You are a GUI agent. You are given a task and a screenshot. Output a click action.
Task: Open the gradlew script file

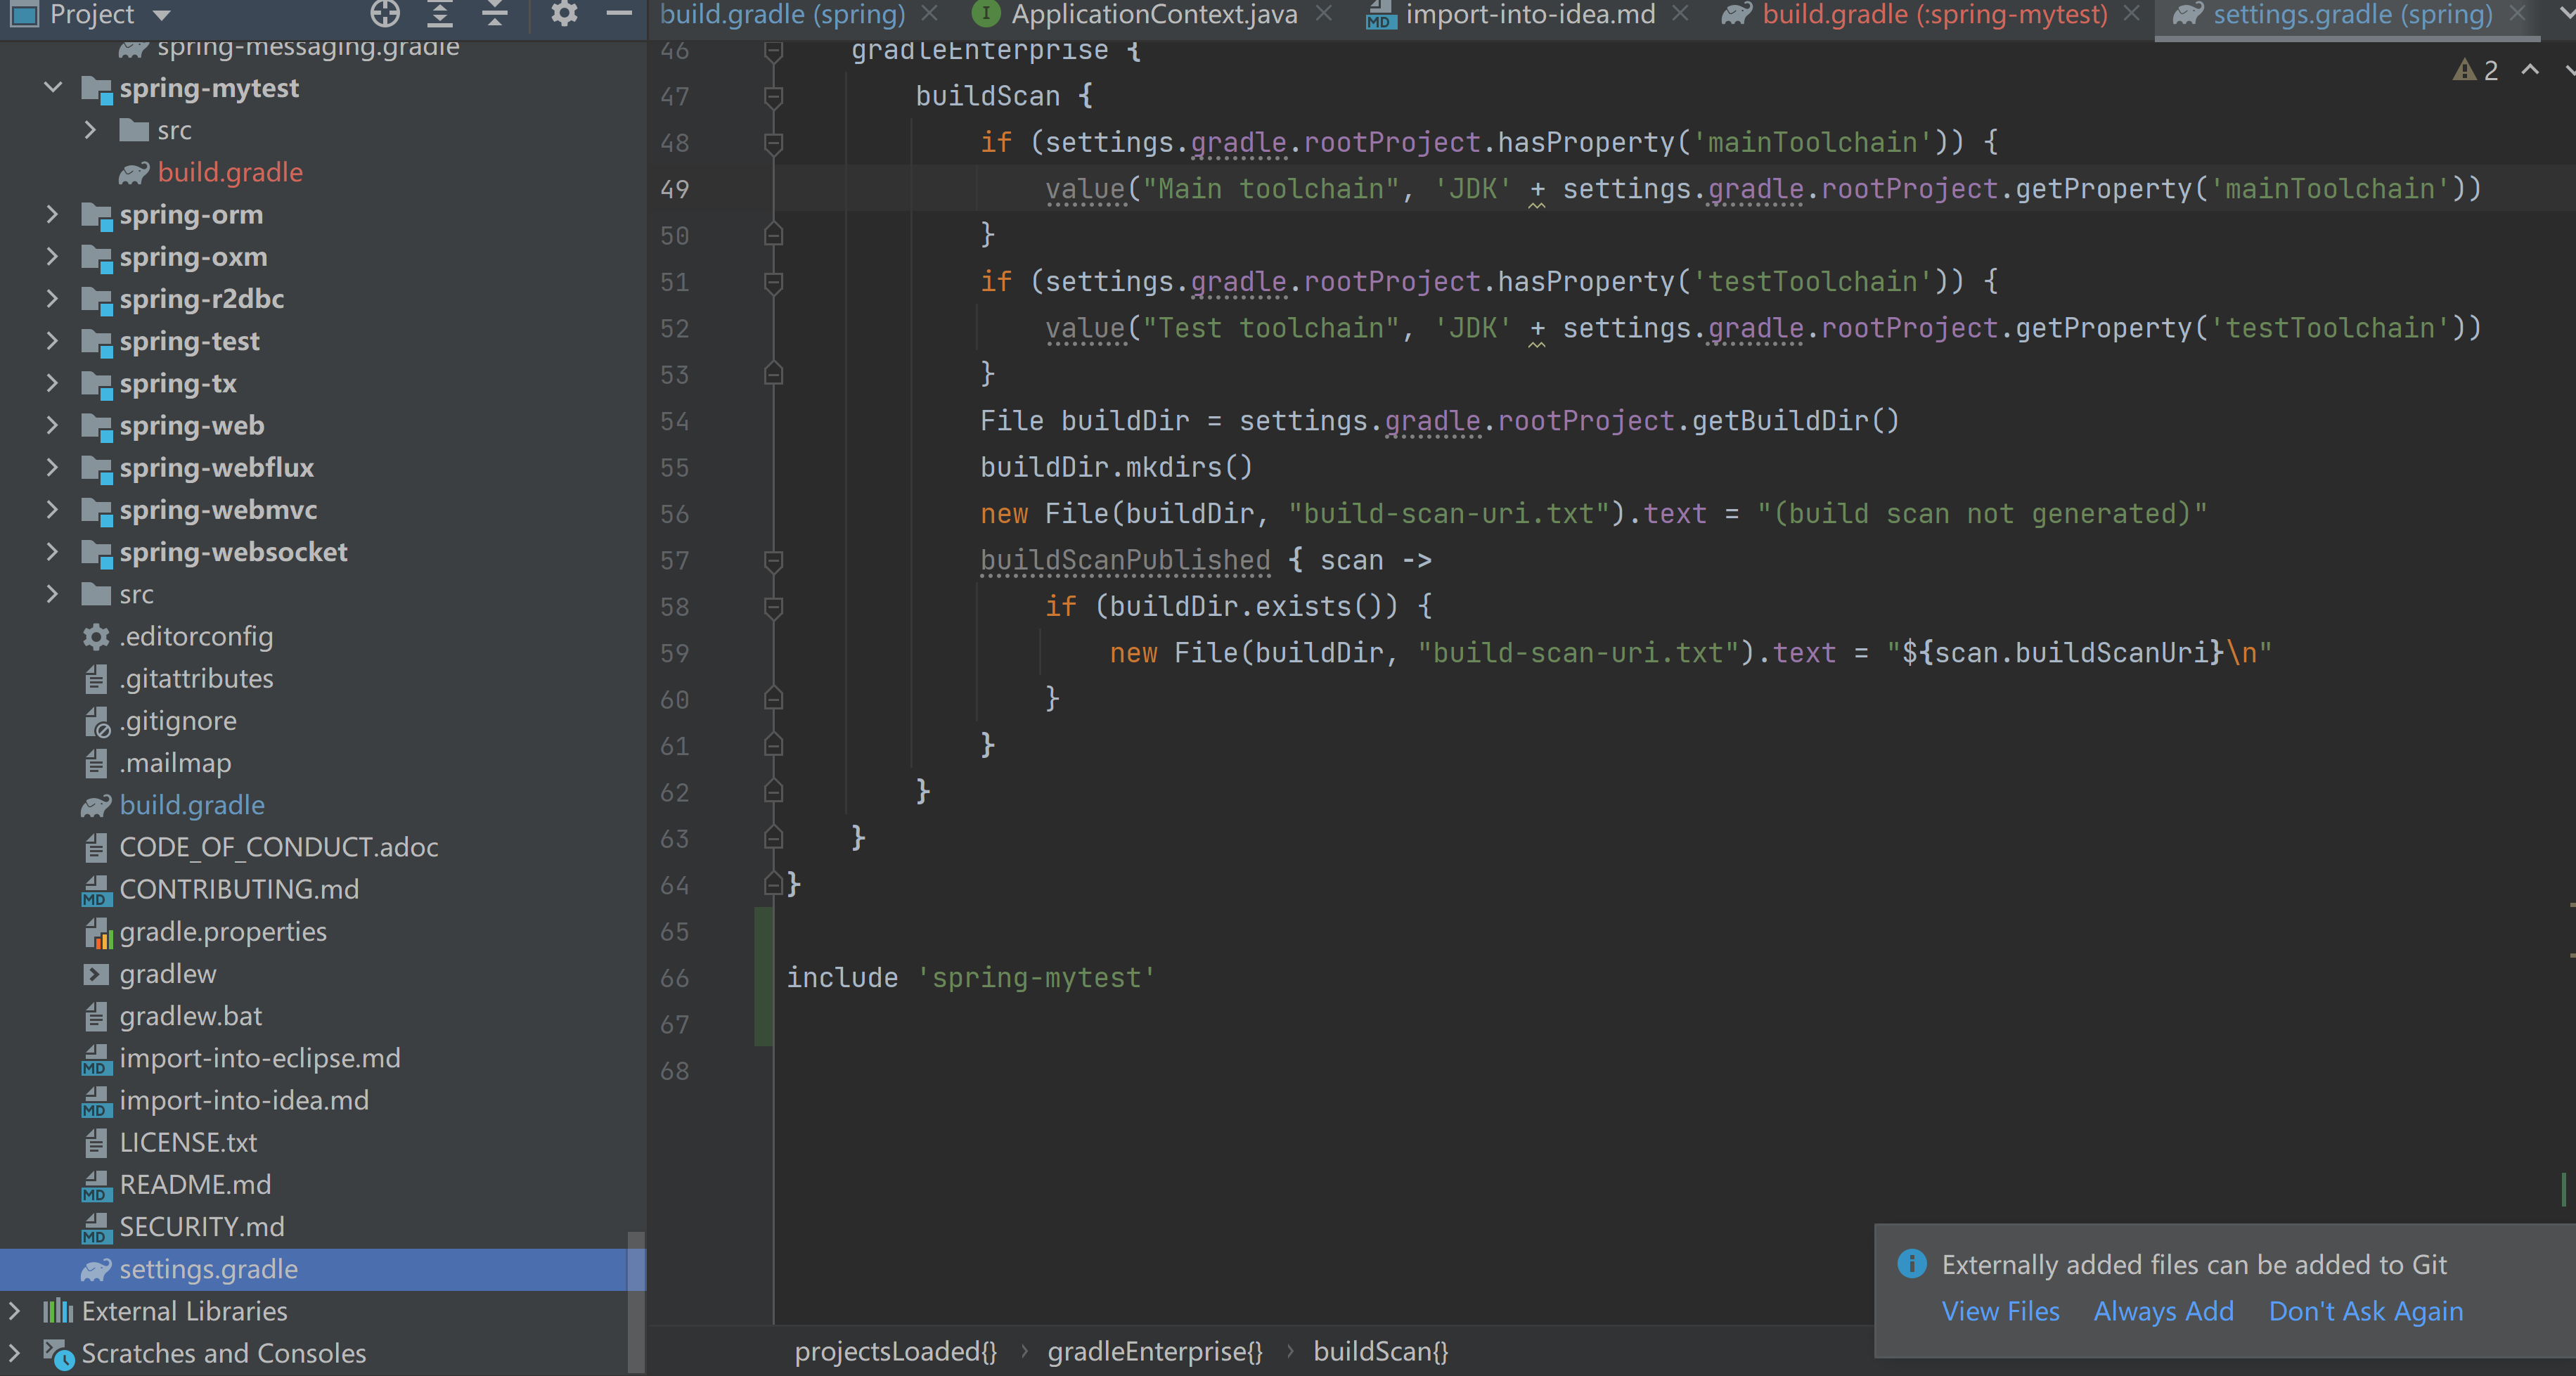[x=168, y=973]
